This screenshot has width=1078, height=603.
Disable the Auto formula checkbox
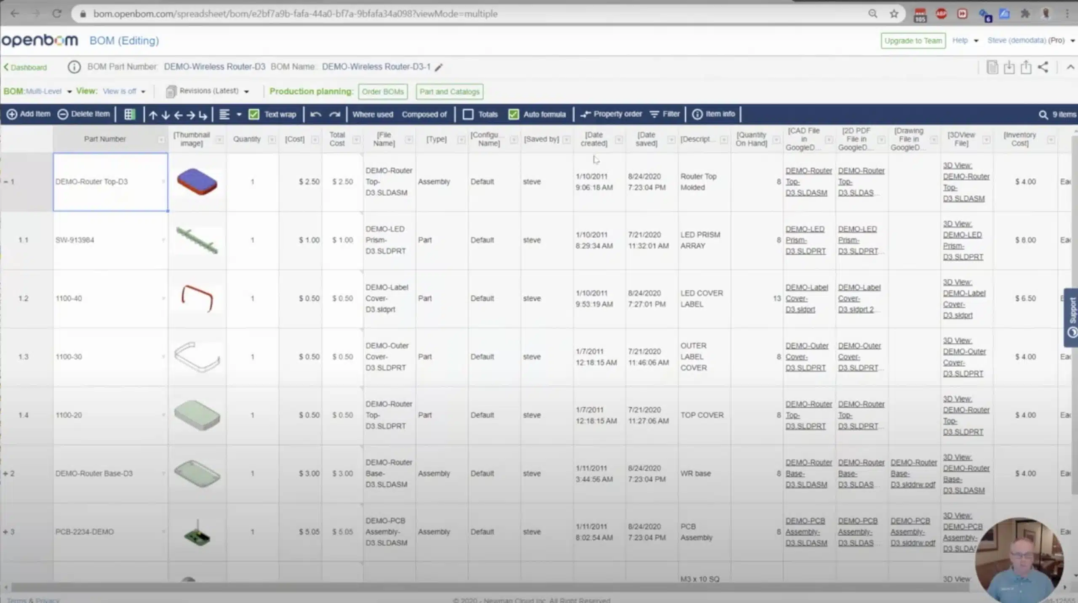click(x=513, y=114)
